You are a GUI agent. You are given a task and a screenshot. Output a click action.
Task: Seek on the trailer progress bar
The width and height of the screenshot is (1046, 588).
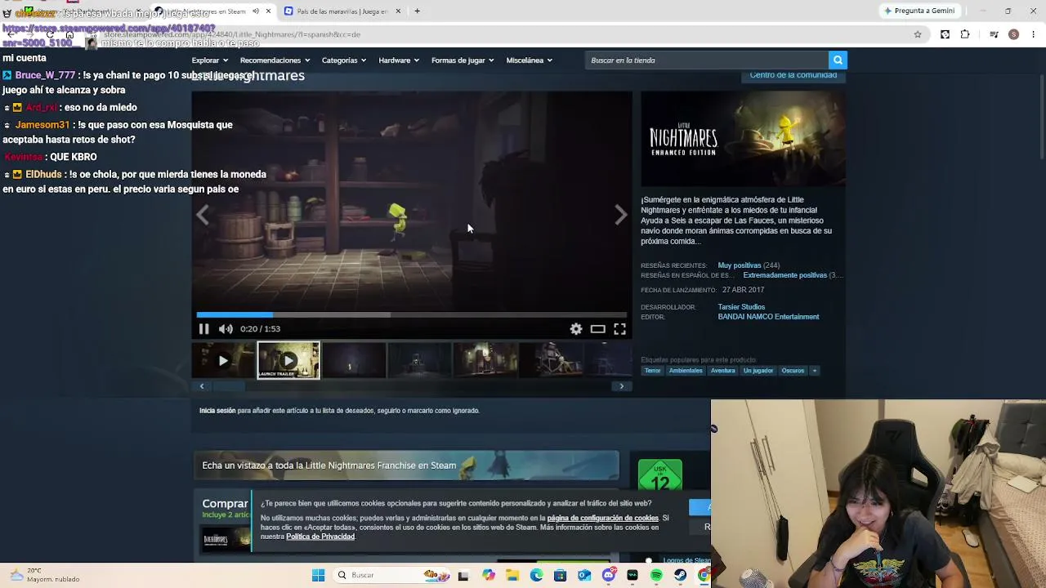tap(412, 314)
